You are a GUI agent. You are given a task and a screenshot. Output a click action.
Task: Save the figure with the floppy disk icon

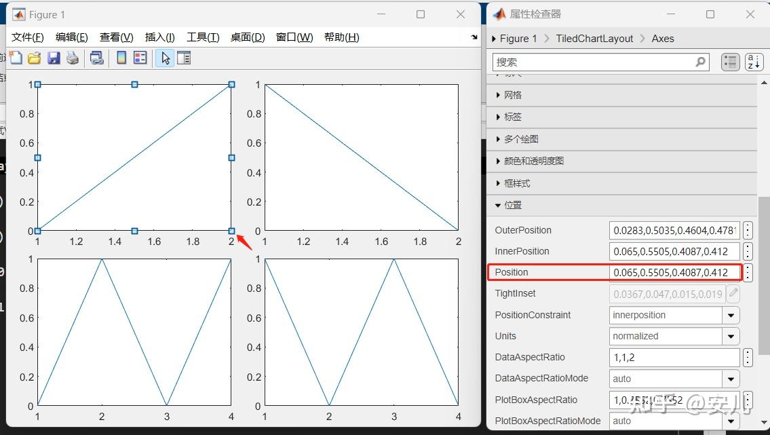tap(53, 58)
